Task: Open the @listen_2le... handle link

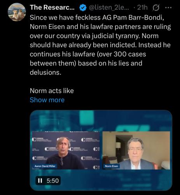Action: click(109, 8)
